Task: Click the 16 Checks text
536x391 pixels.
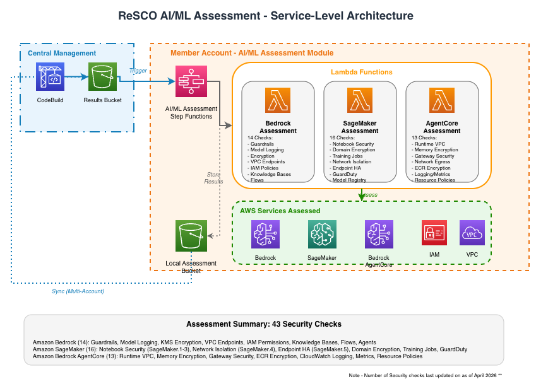Action: tap(342, 137)
